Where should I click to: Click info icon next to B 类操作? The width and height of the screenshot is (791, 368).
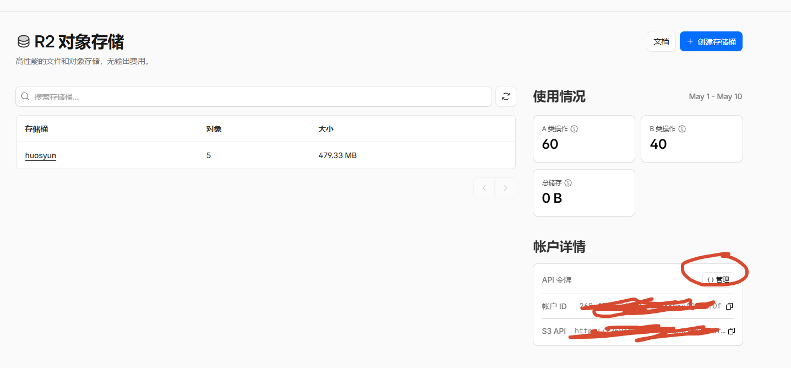682,129
